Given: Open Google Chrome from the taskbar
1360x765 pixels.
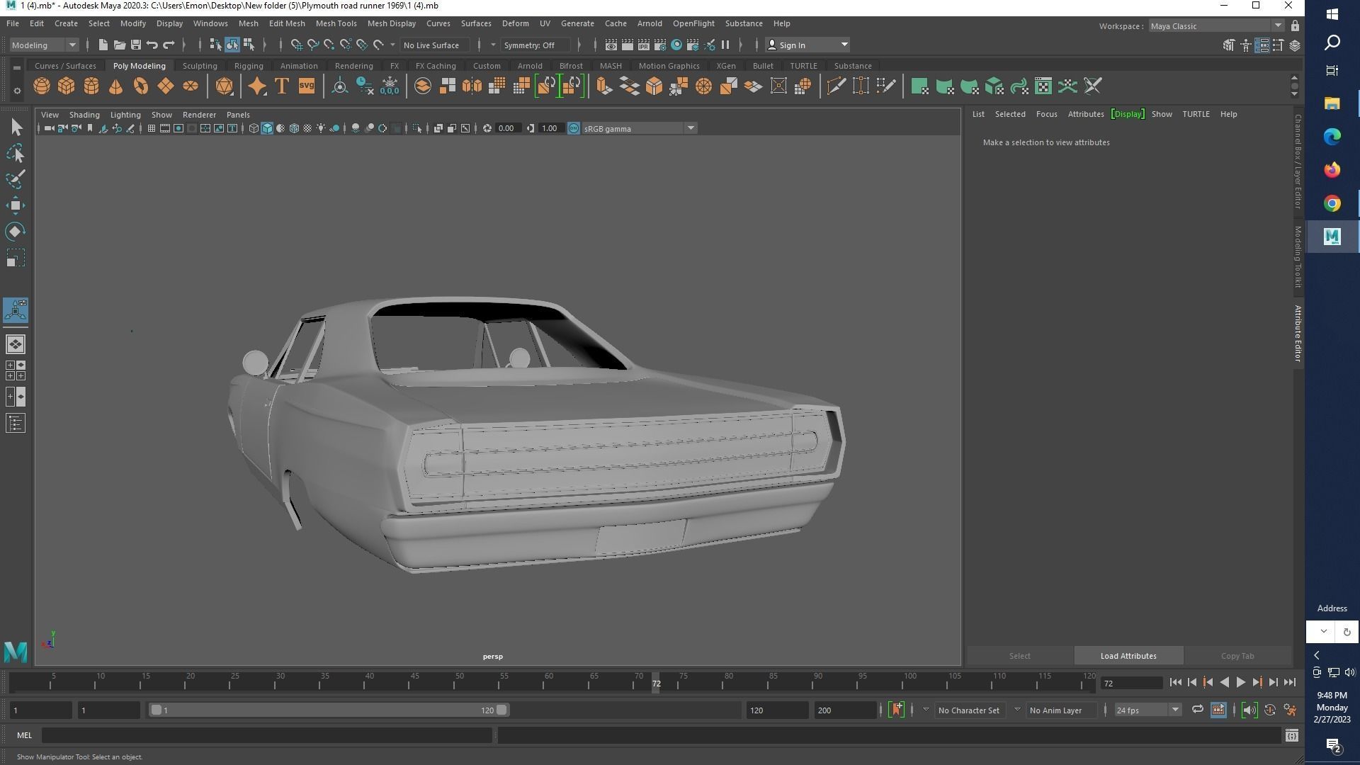Looking at the screenshot, I should click(1332, 203).
